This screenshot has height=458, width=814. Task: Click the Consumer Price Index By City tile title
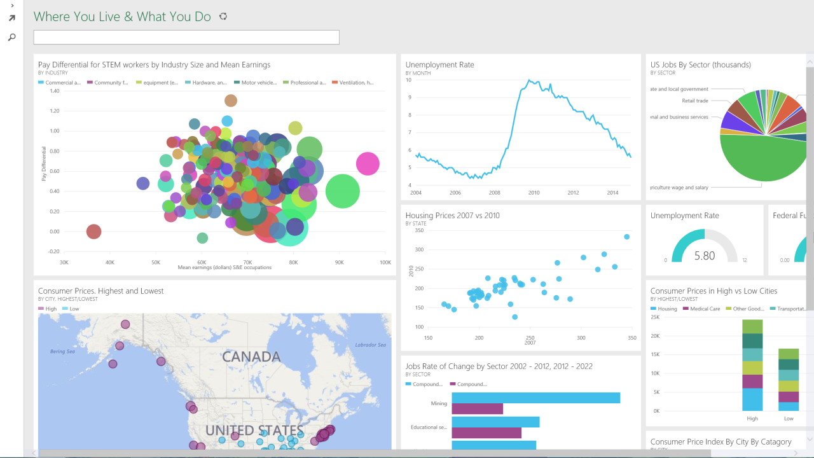point(721,441)
